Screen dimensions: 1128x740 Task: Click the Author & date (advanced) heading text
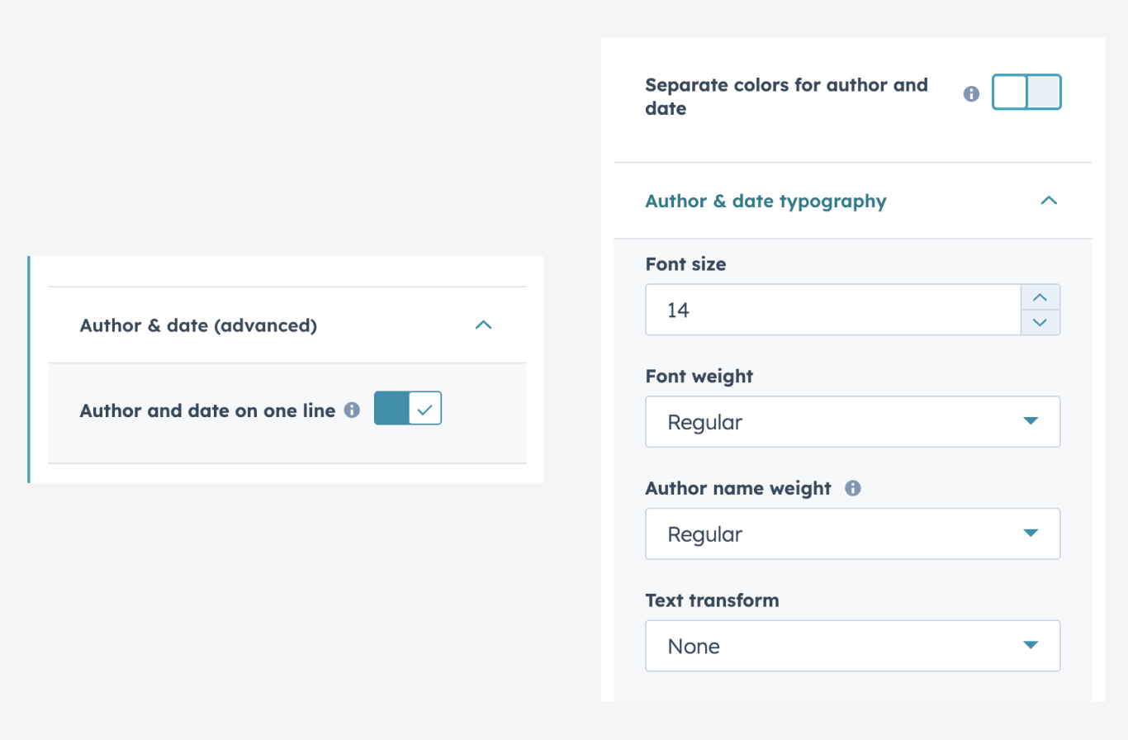[198, 325]
